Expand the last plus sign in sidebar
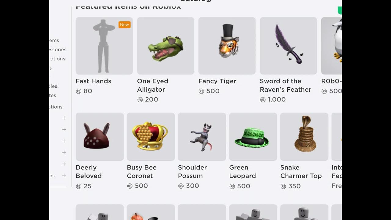This screenshot has width=391, height=220. pyautogui.click(x=64, y=175)
